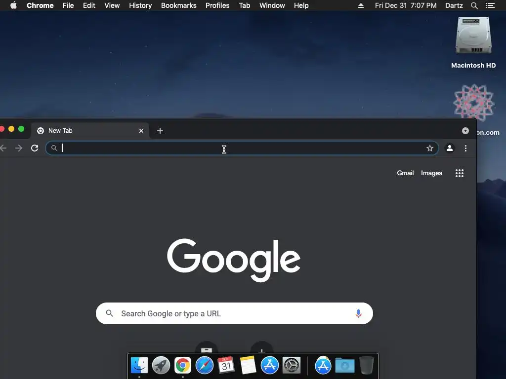Open the Tab menu
Image resolution: width=506 pixels, height=379 pixels.
[x=244, y=5]
